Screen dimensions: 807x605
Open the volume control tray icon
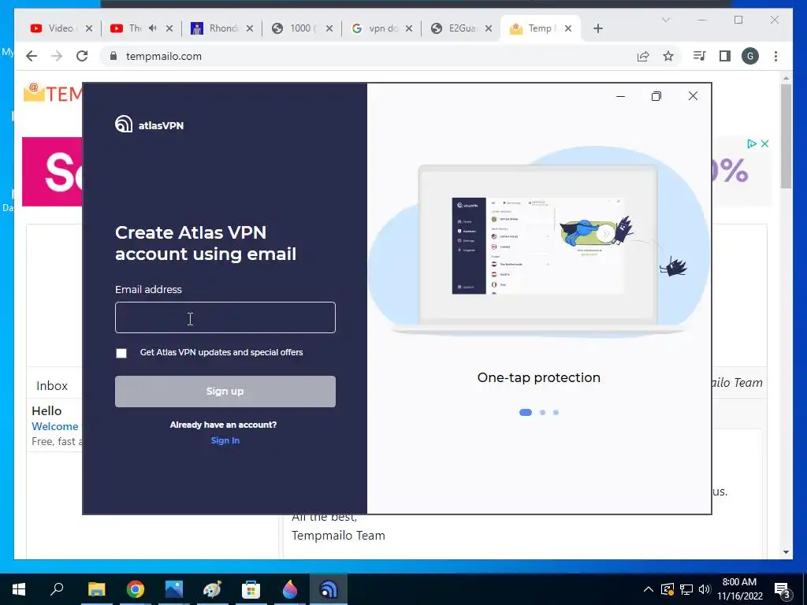tap(705, 589)
